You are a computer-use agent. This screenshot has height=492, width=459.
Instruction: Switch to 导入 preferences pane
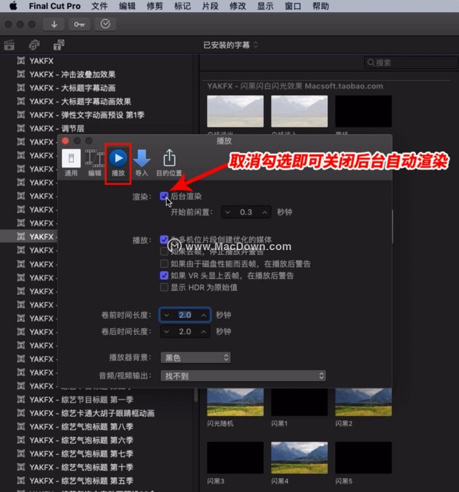(x=141, y=162)
